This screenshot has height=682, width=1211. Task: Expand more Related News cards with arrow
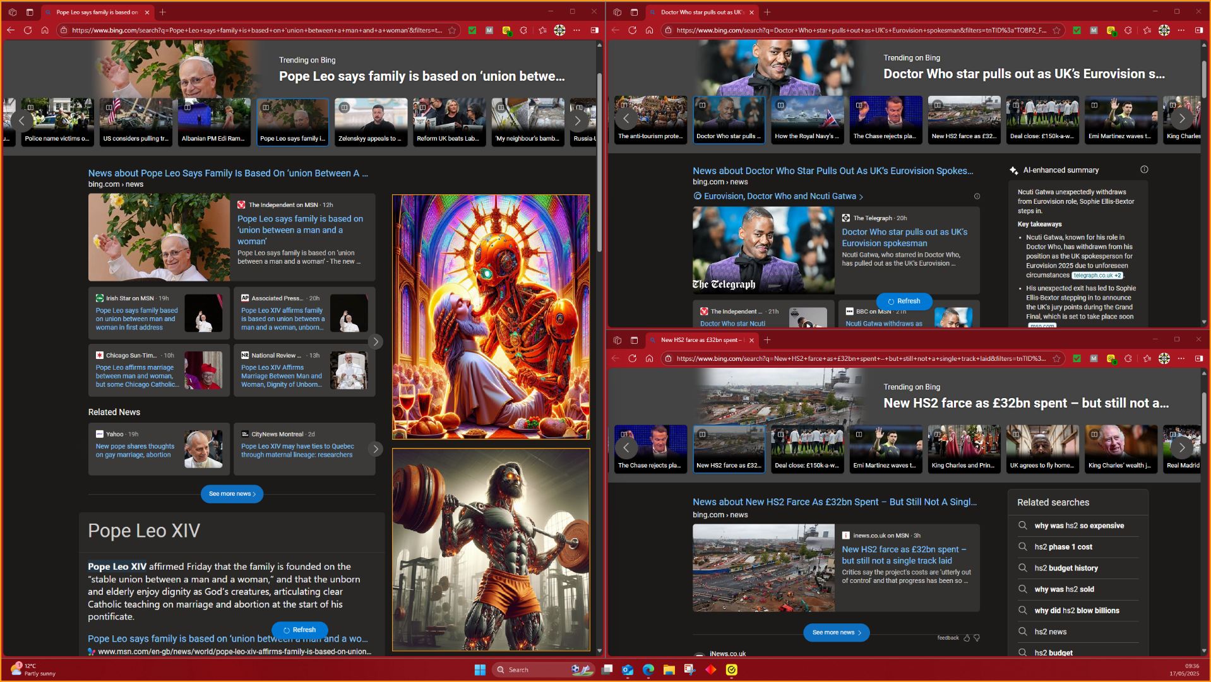click(x=376, y=449)
